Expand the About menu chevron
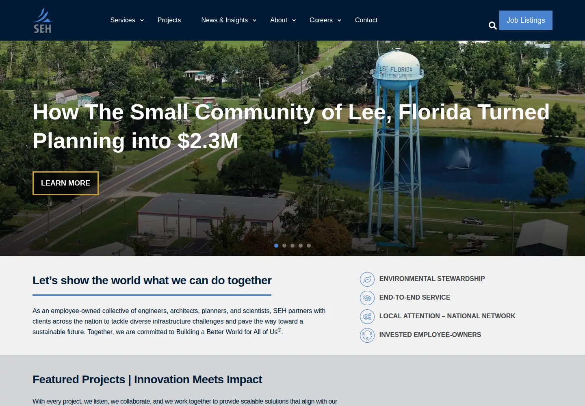This screenshot has width=585, height=406. point(294,20)
